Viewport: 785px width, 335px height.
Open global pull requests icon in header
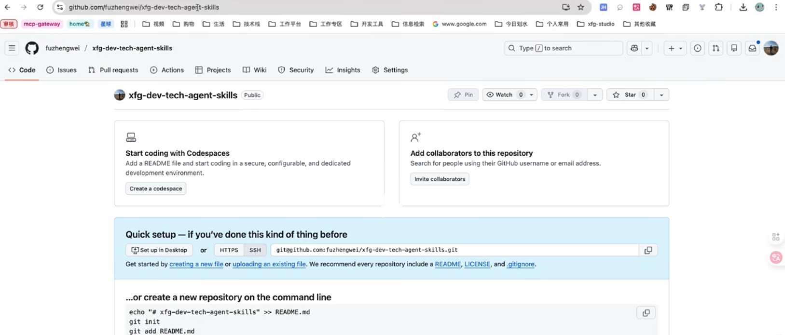click(x=716, y=48)
